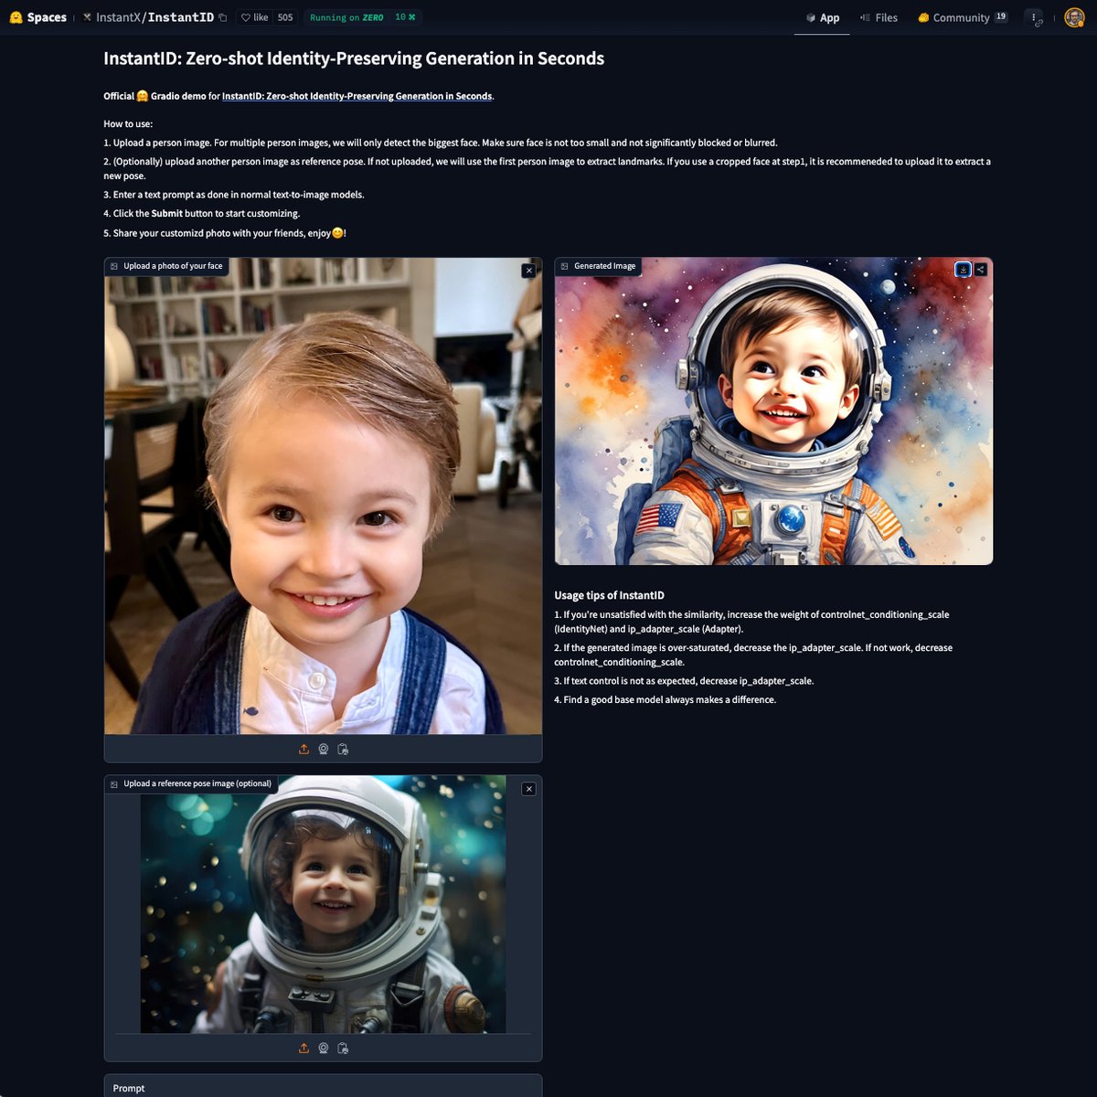Open the InstantID space name link
The height and width of the screenshot is (1097, 1097).
pos(180,17)
